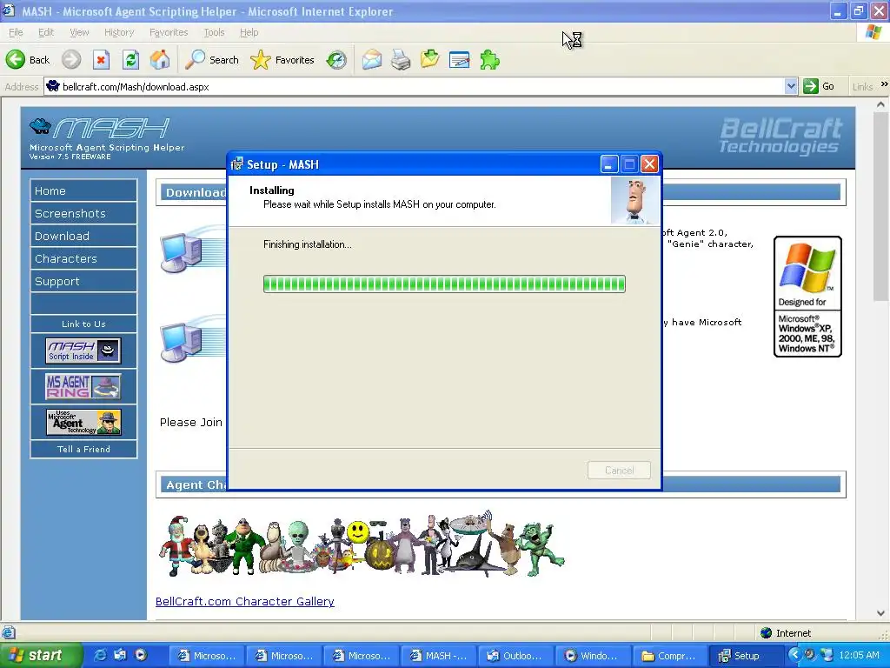Click Link to Us sidebar link
890x668 pixels.
(x=83, y=324)
